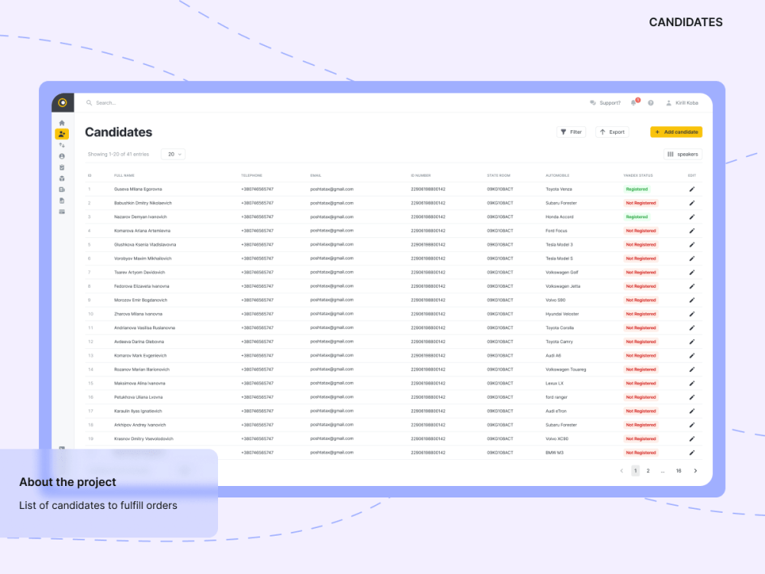Click the ford ranger automobile cell
This screenshot has height=574, width=765.
(x=556, y=397)
